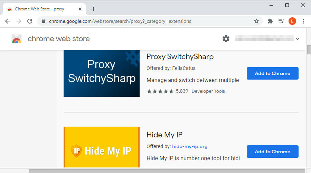
Task: Go back to the previous page
Action: [x=8, y=21]
